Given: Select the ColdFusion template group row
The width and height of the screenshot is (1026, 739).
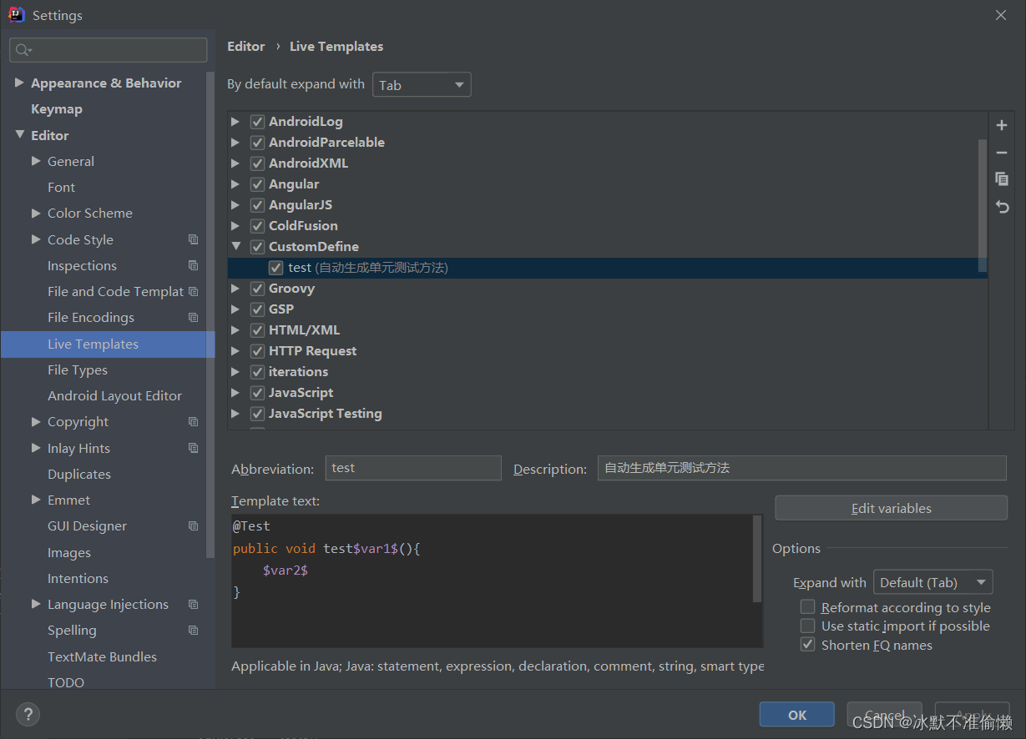Looking at the screenshot, I should 607,226.
